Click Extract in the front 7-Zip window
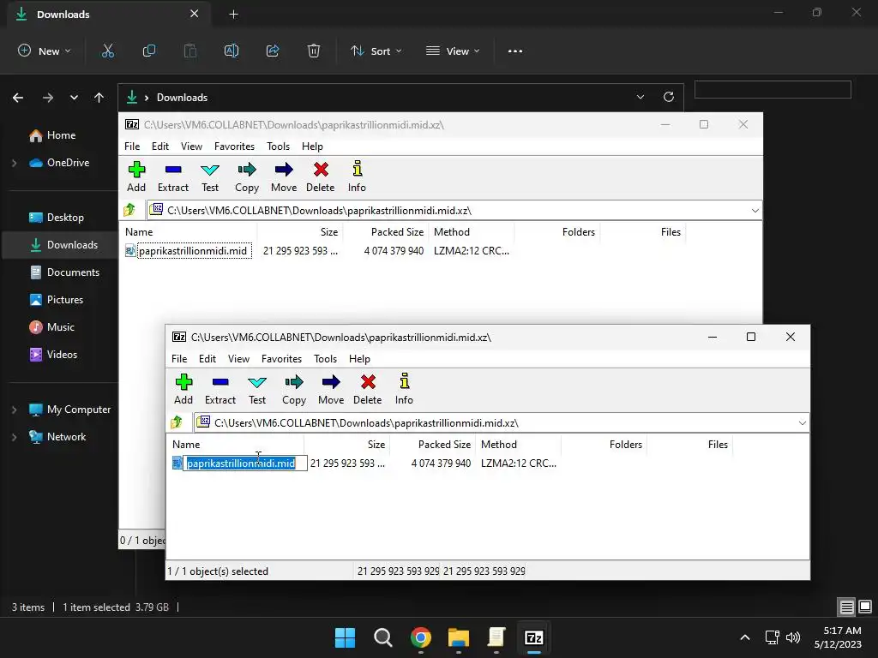878x658 pixels. pyautogui.click(x=220, y=389)
